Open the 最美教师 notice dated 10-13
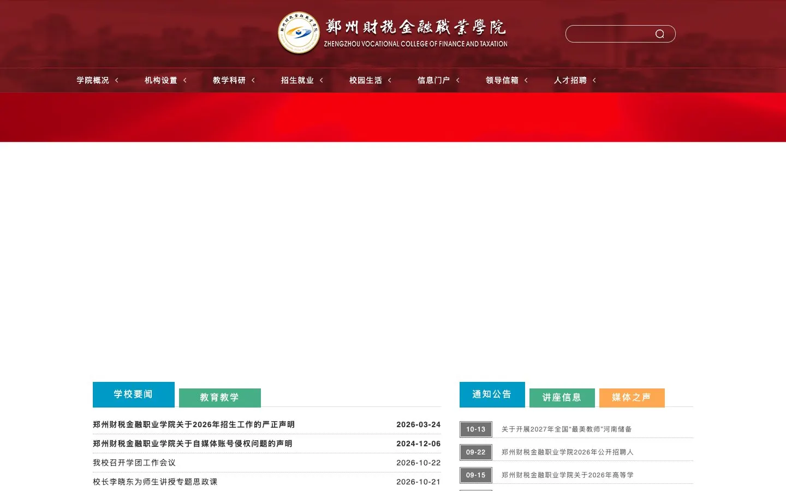This screenshot has height=491, width=786. point(567,429)
